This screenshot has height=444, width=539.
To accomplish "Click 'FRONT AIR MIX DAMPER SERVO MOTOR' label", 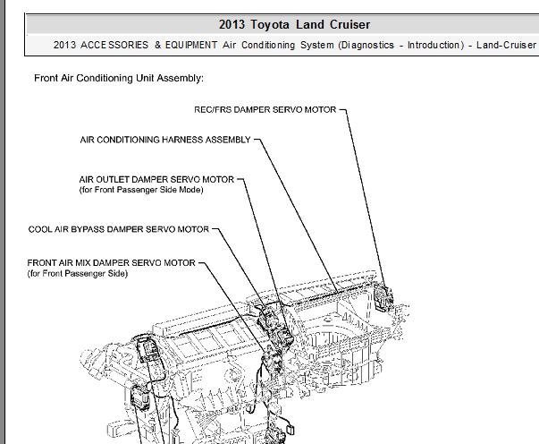I will point(112,263).
